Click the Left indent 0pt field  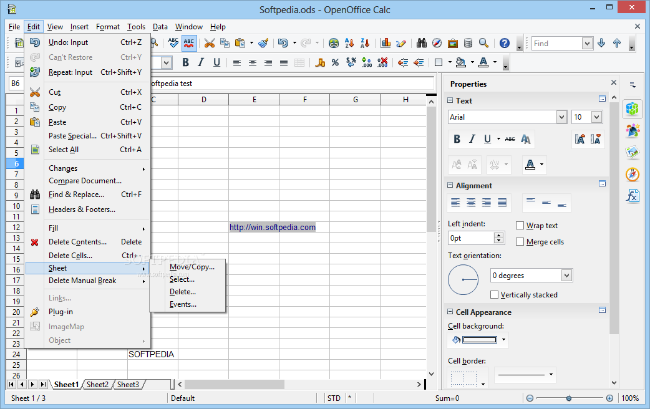pos(472,238)
